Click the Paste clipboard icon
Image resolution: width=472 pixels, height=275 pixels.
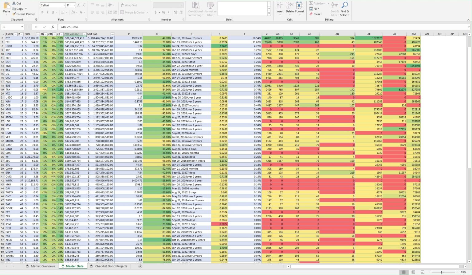click(6, 5)
